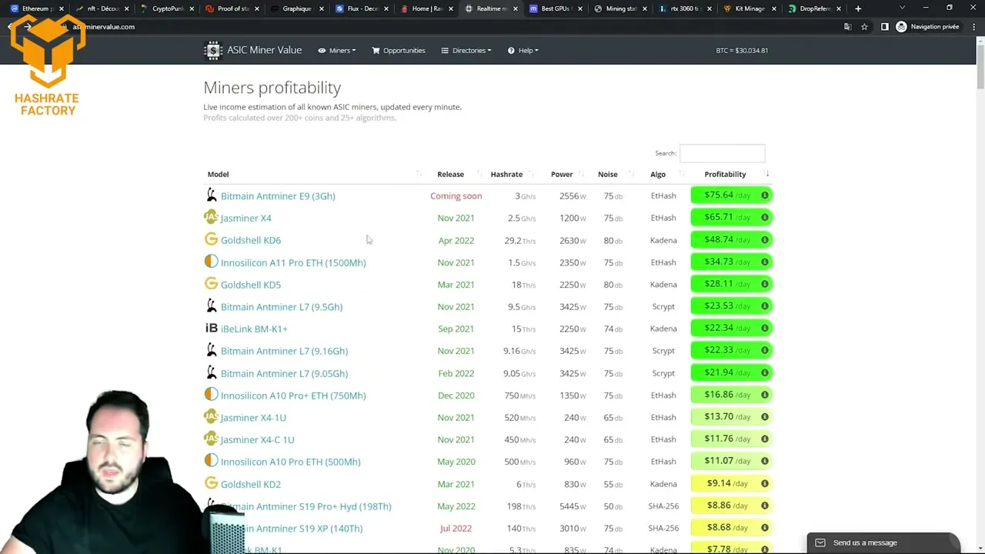Click inside the Search text field

[x=722, y=153]
